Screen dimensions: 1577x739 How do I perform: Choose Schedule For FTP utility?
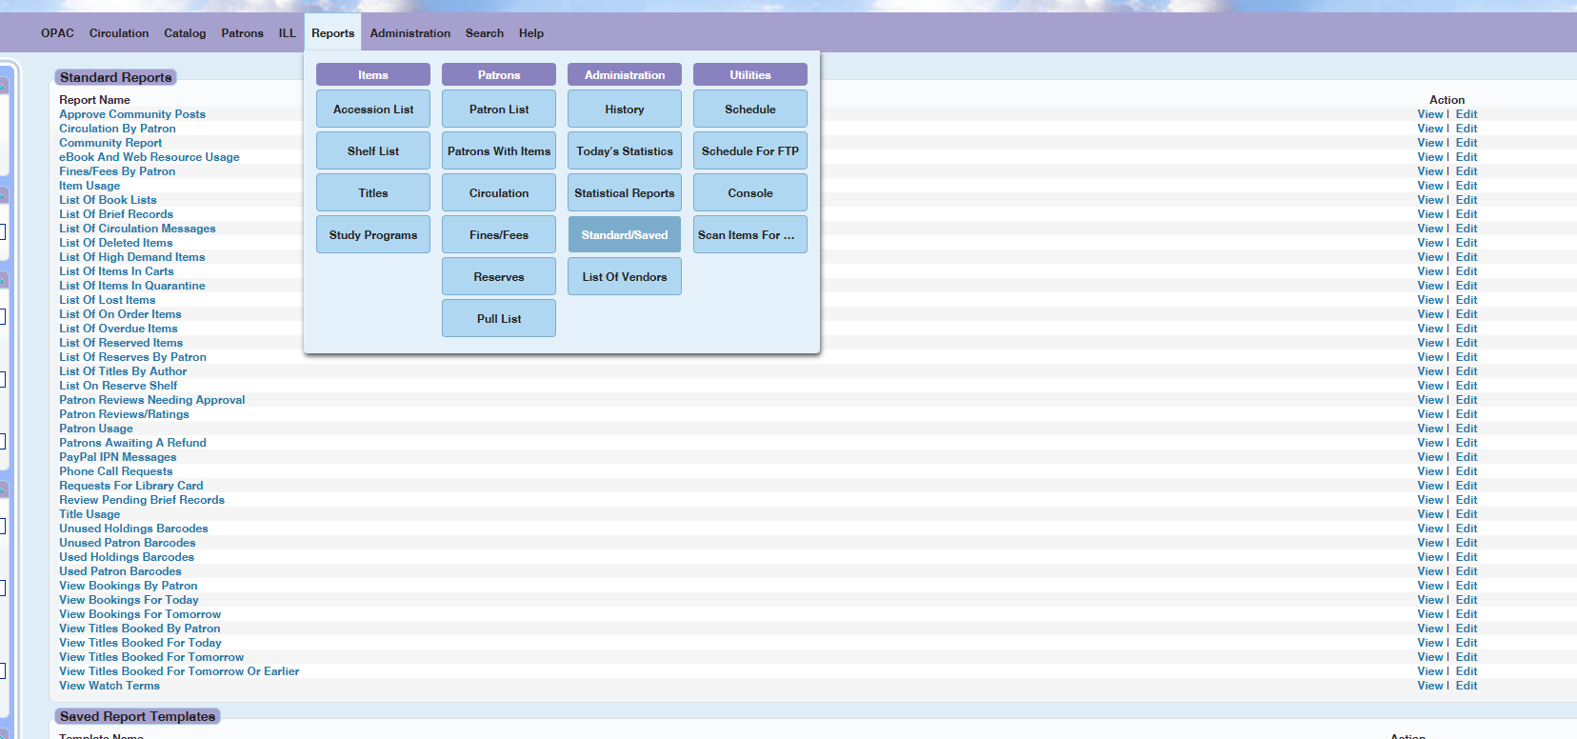(750, 151)
